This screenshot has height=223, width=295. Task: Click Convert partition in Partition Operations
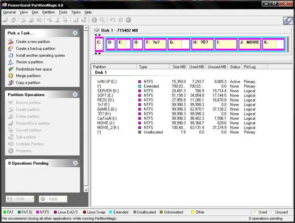coord(29,130)
